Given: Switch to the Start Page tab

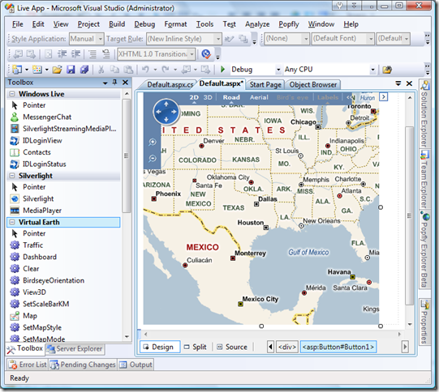Looking at the screenshot, I should point(265,85).
